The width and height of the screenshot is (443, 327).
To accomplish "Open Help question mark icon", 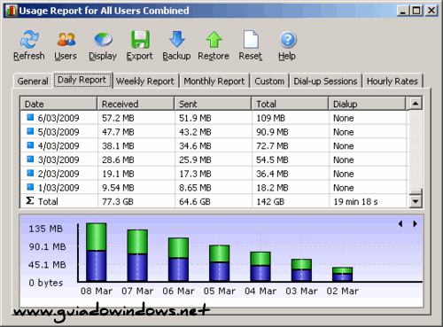I will click(288, 39).
